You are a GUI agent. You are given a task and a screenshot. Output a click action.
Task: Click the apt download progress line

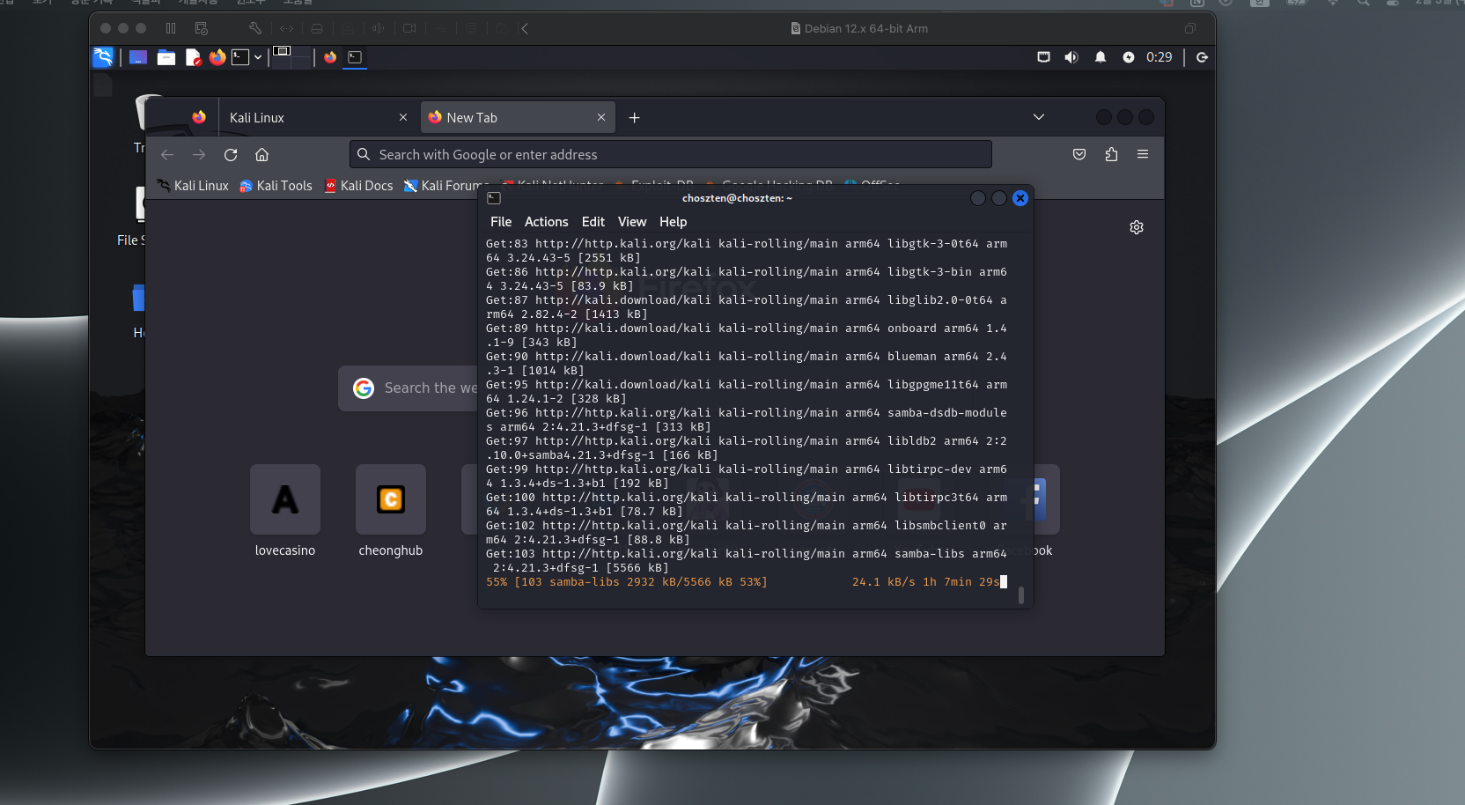[747, 582]
